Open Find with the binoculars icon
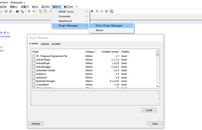This screenshot has width=202, height=130. [17, 11]
